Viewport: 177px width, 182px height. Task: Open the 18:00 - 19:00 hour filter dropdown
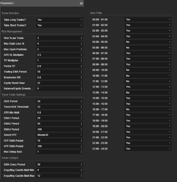pyautogui.click(x=148, y=121)
